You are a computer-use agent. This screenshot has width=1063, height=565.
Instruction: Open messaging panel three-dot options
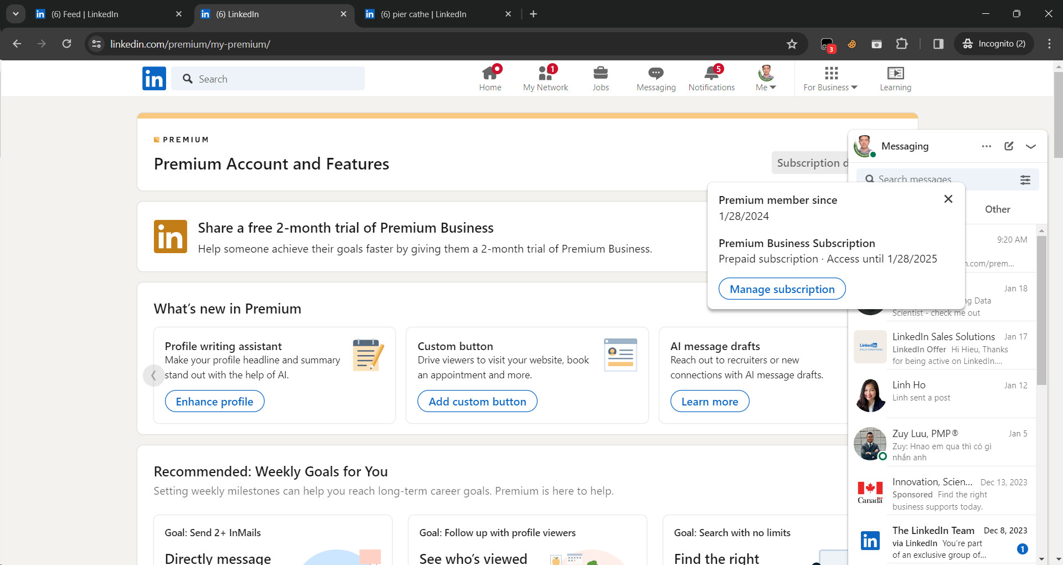(987, 146)
